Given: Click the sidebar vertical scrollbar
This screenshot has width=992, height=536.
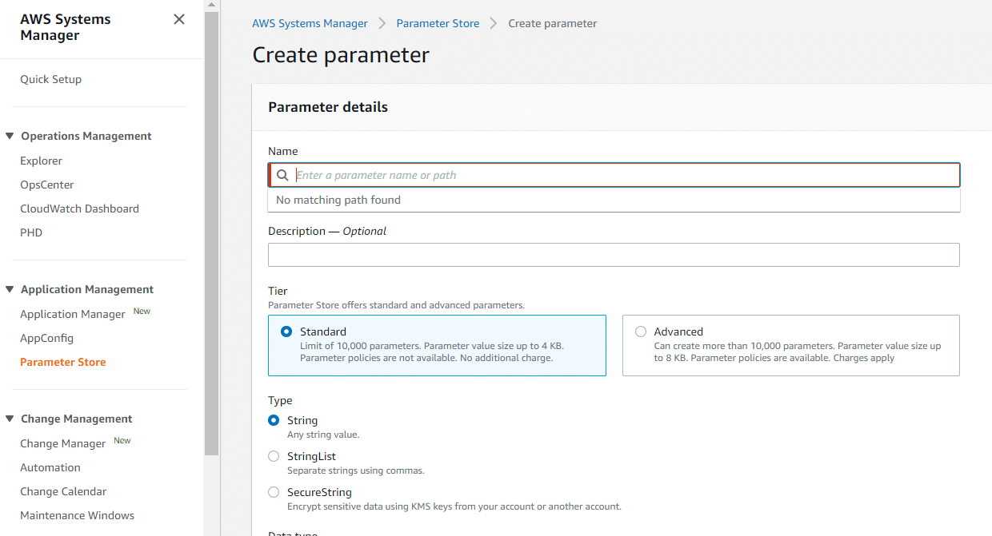Looking at the screenshot, I should point(211,233).
